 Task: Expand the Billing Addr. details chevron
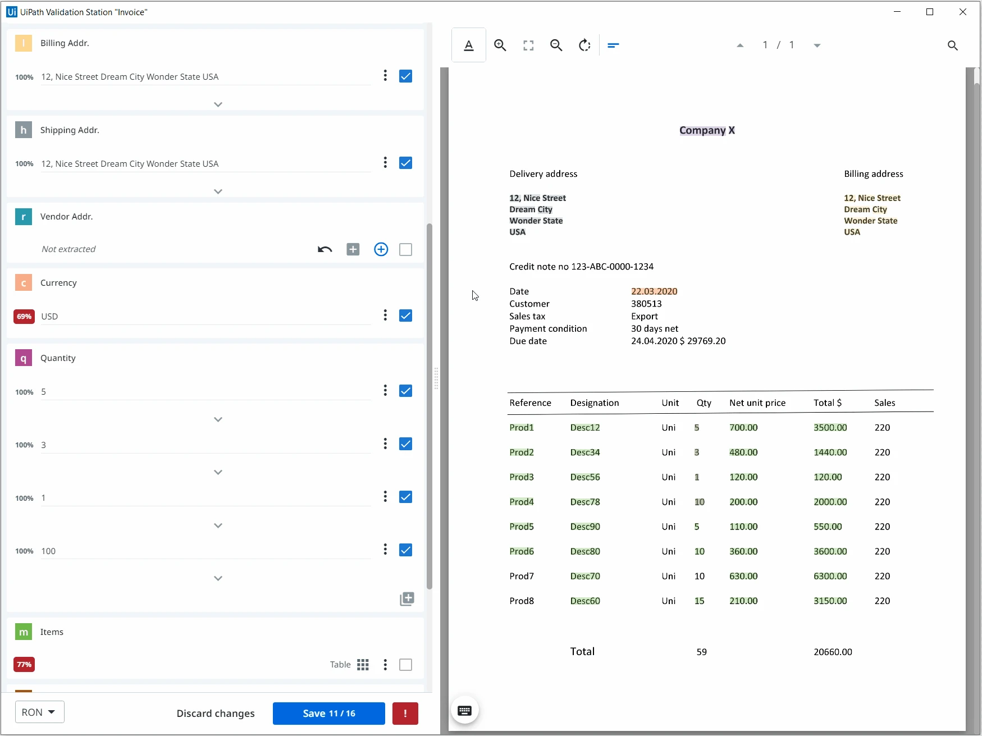coord(218,104)
